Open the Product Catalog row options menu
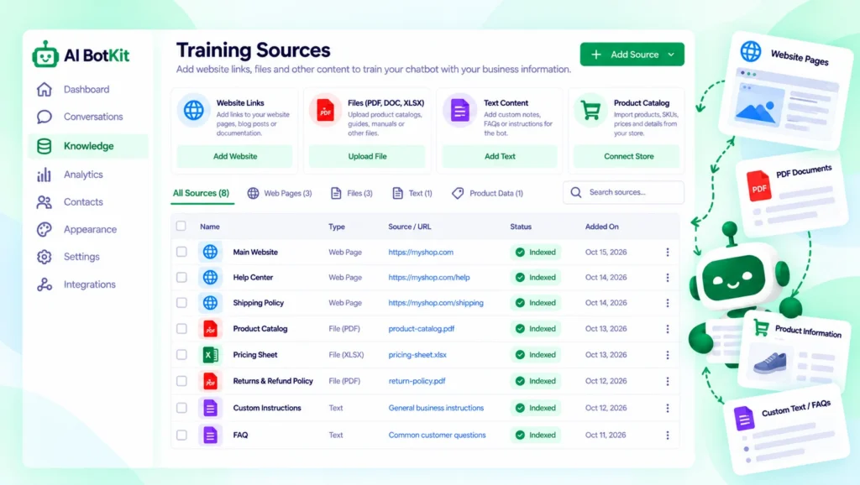The image size is (860, 485). coord(668,329)
